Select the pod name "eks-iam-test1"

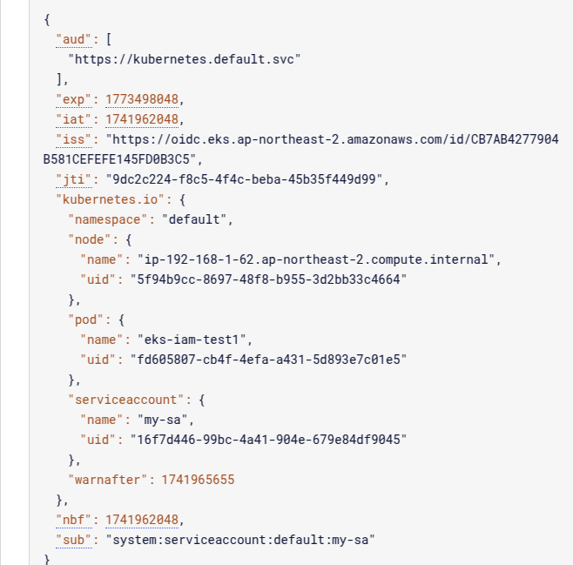[192, 340]
